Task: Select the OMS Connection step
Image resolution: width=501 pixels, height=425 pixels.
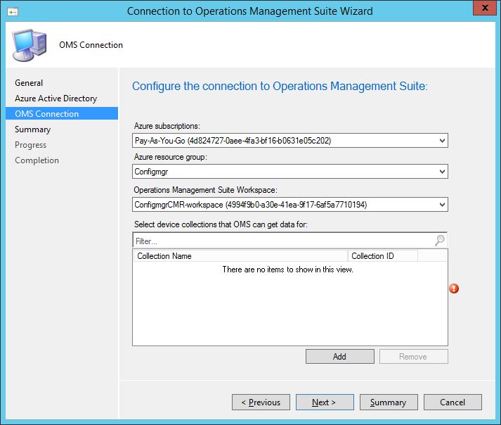Action: (62, 113)
